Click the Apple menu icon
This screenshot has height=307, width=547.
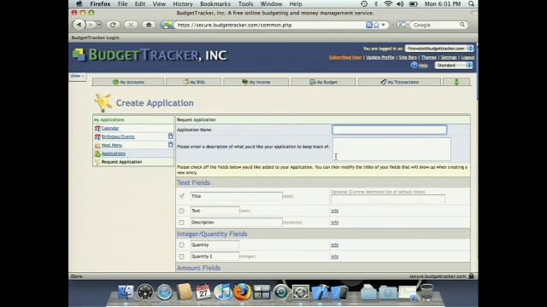[x=79, y=3]
